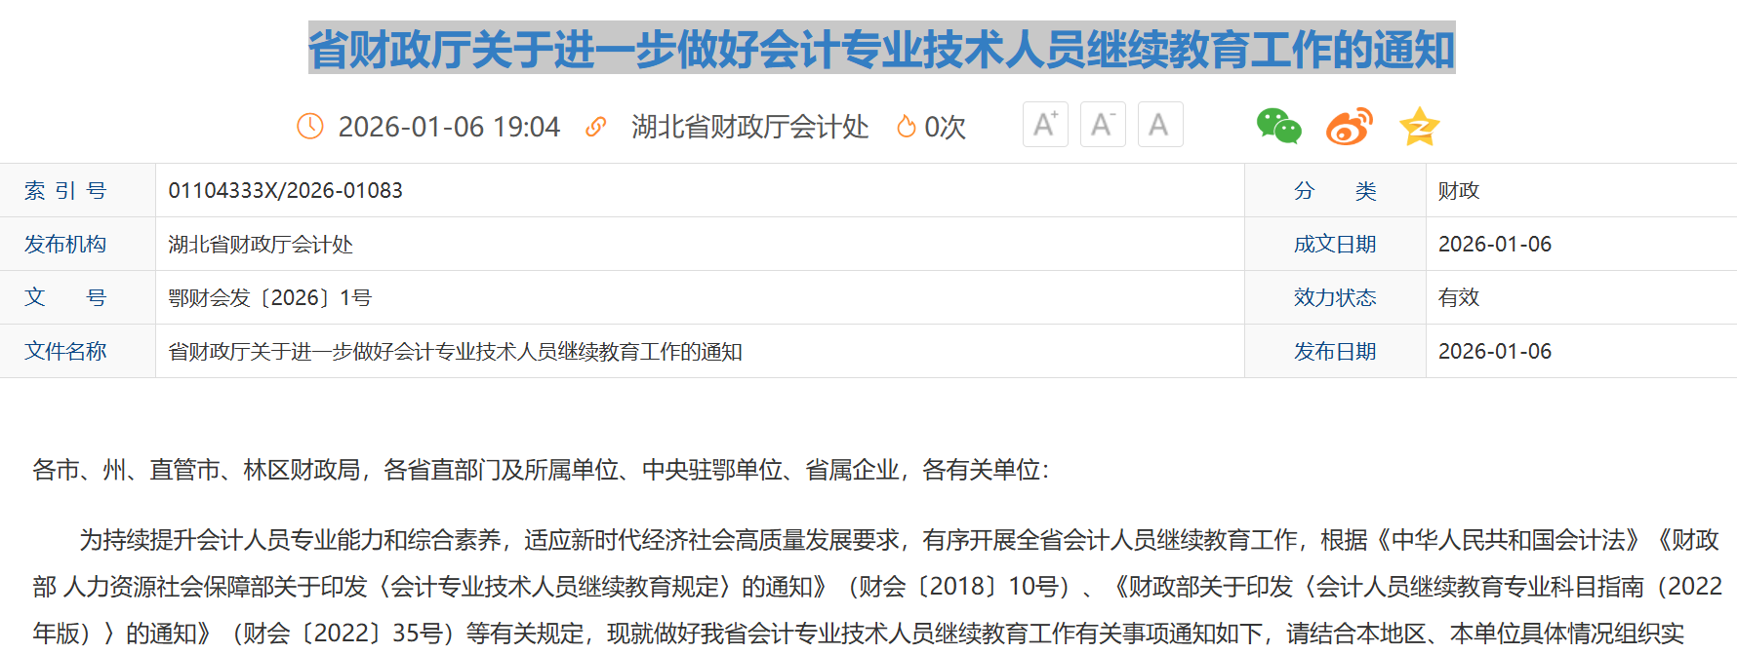The image size is (1737, 654).
Task: Increase font size with A+ button
Action: point(1045,125)
